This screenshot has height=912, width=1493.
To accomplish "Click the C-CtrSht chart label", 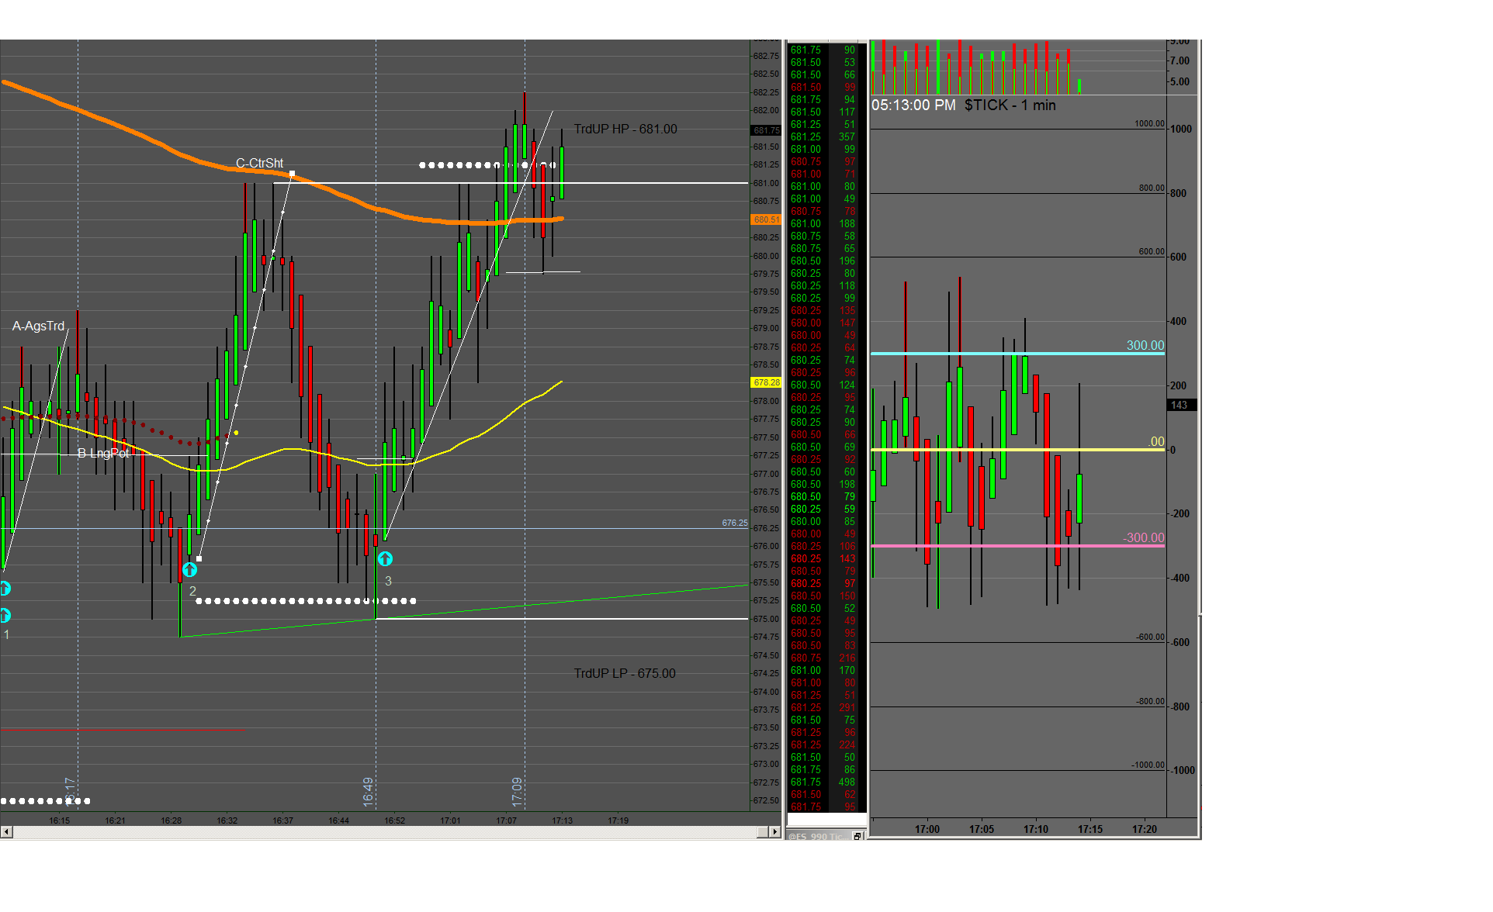I will tap(259, 164).
